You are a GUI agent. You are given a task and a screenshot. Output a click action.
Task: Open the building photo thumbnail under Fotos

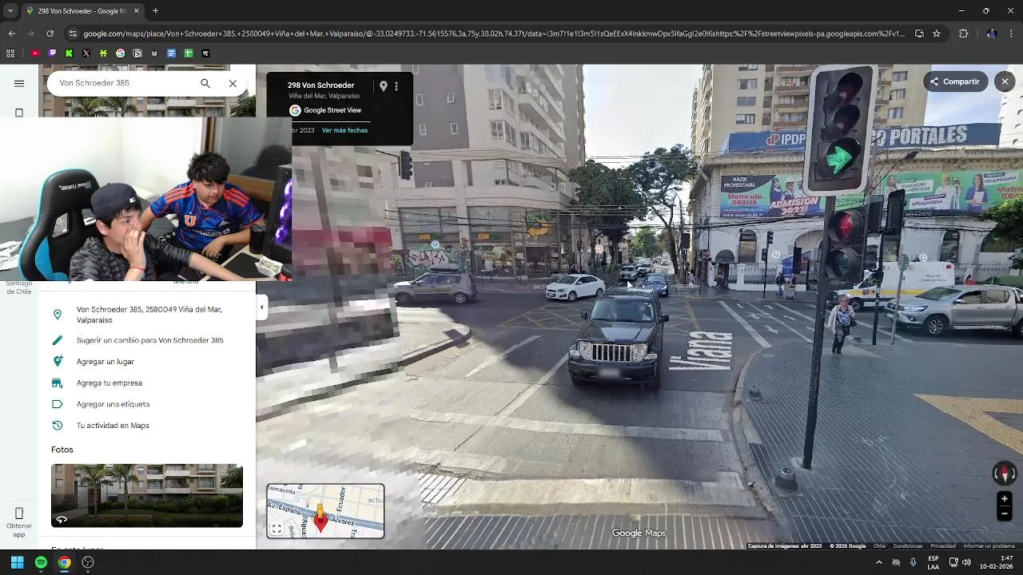click(x=147, y=495)
